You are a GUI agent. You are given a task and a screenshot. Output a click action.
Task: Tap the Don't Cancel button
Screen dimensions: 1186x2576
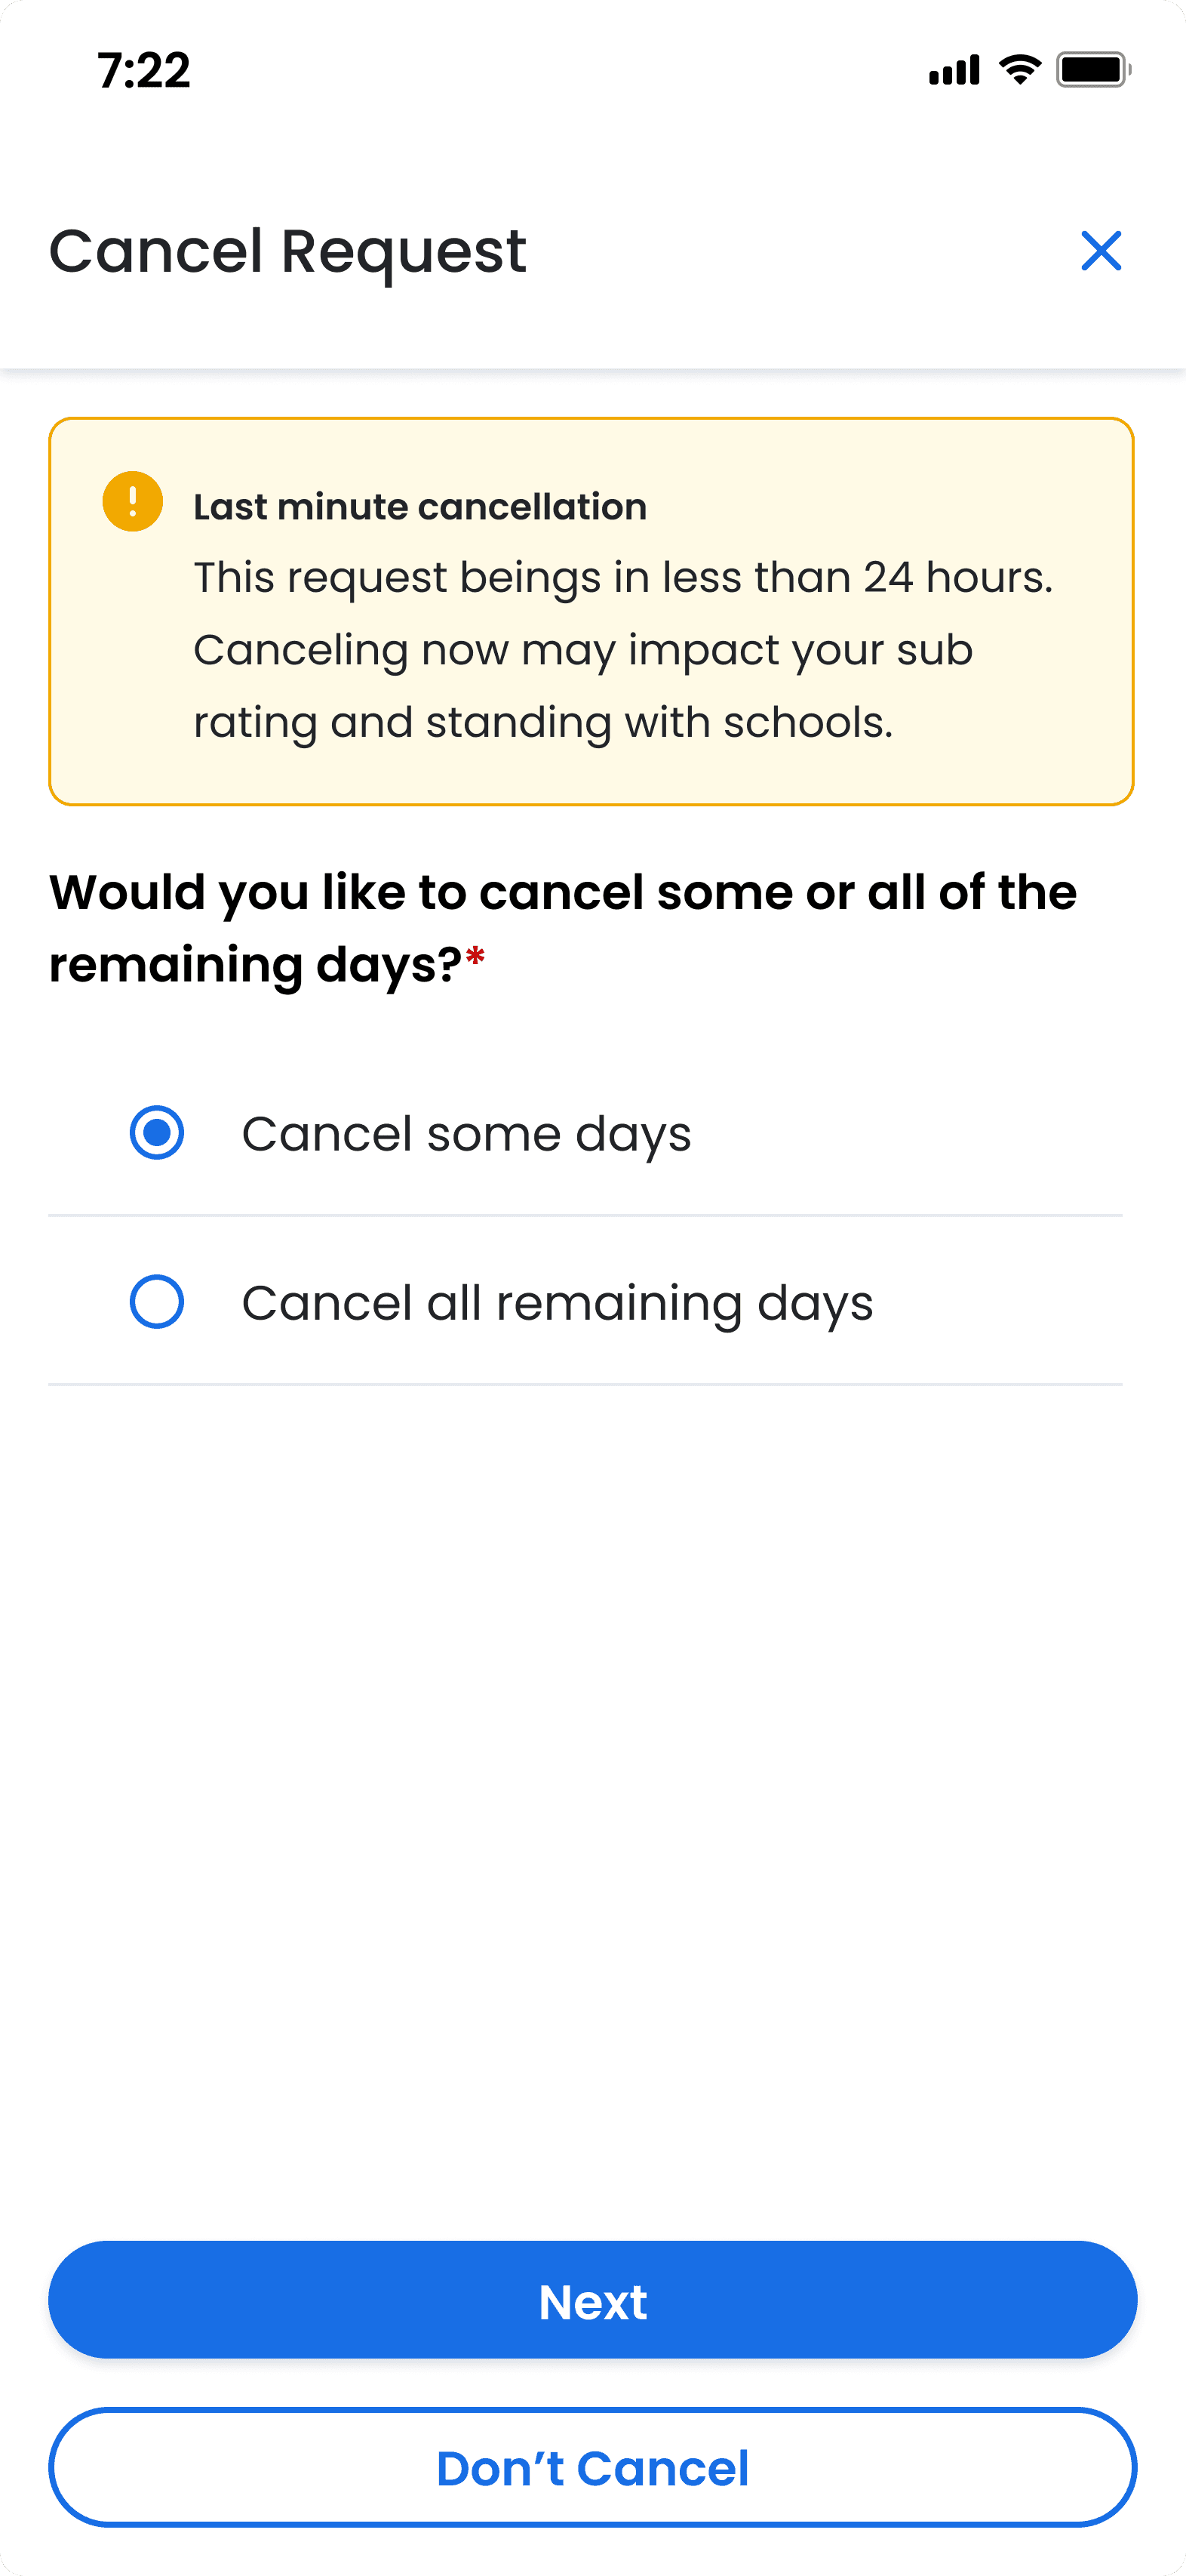tap(592, 2467)
